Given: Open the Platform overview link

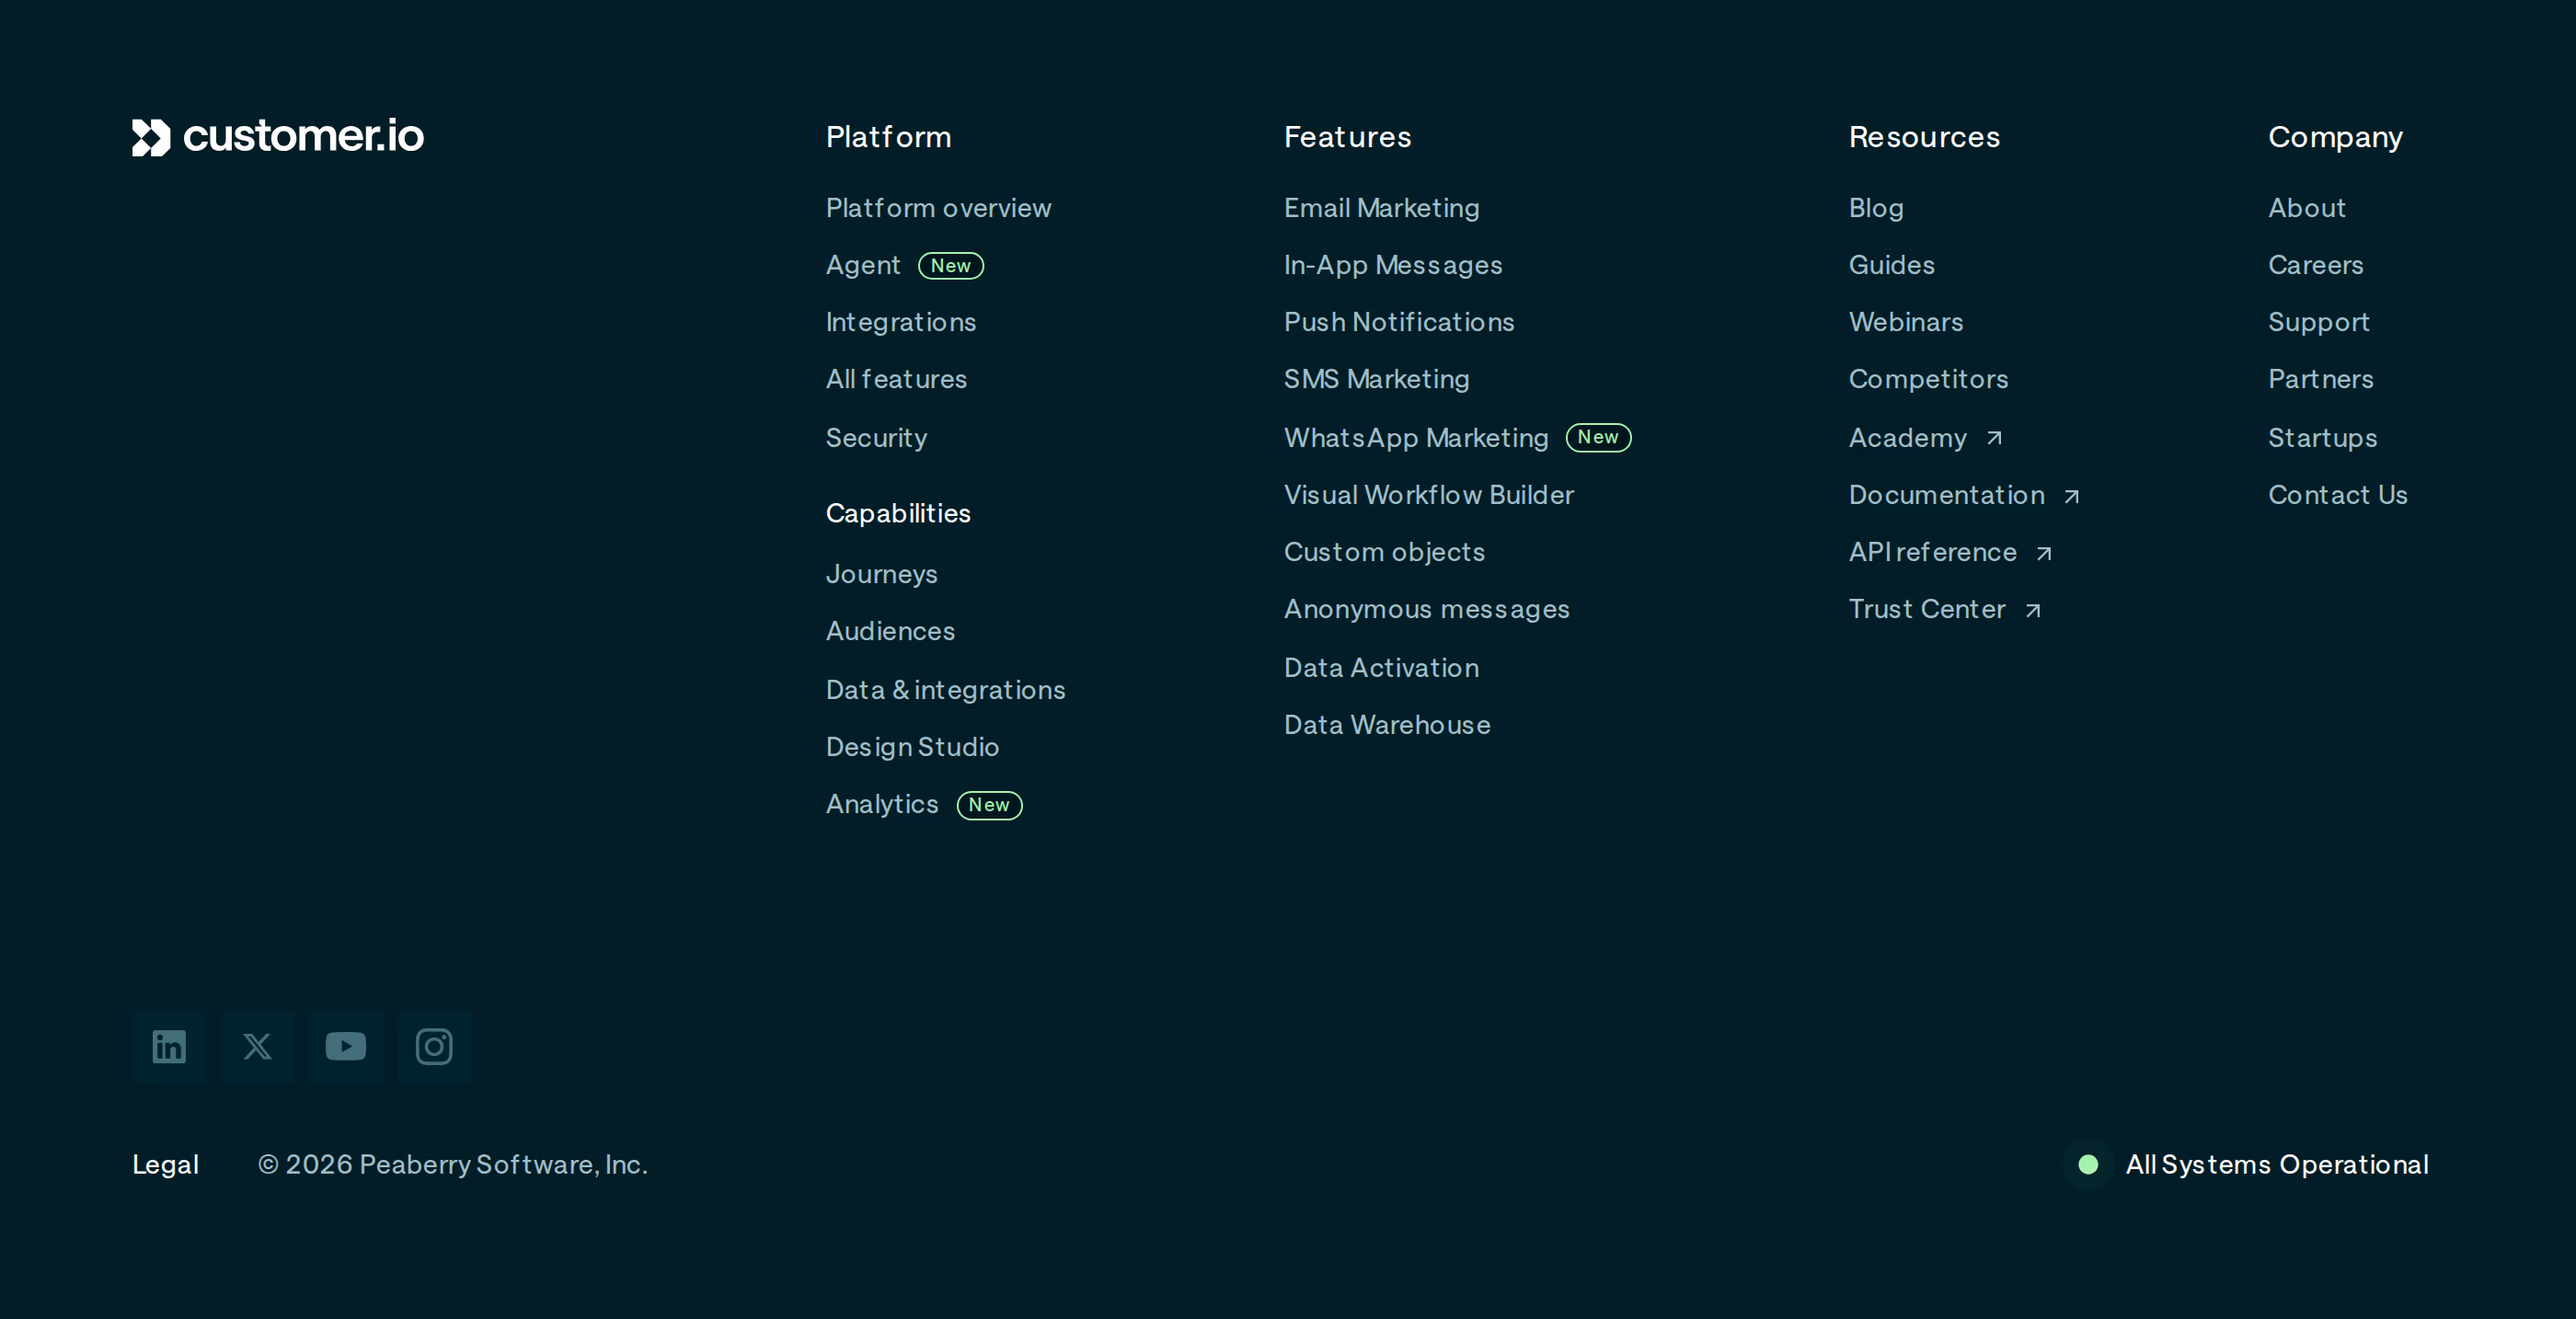Looking at the screenshot, I should (938, 208).
